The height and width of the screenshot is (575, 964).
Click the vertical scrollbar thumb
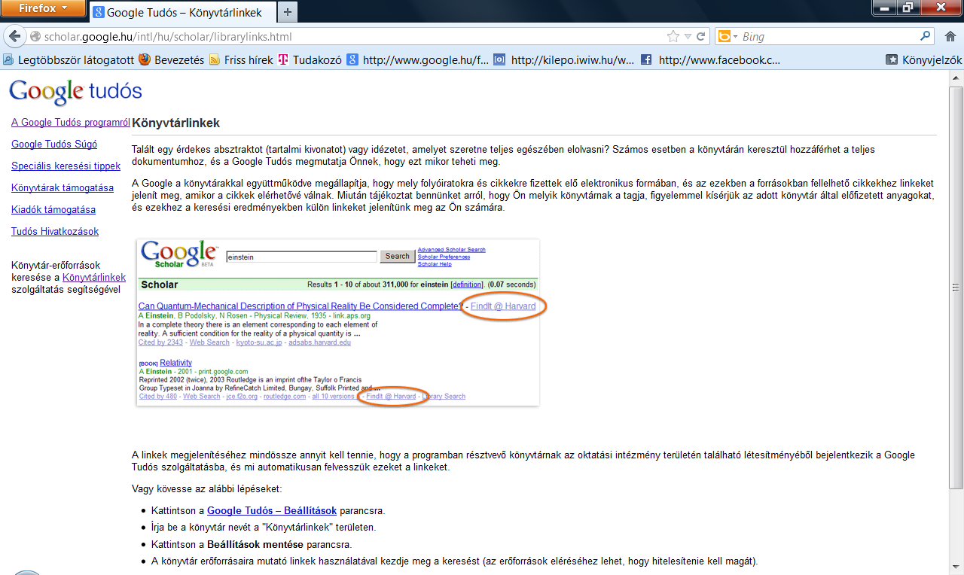(956, 287)
